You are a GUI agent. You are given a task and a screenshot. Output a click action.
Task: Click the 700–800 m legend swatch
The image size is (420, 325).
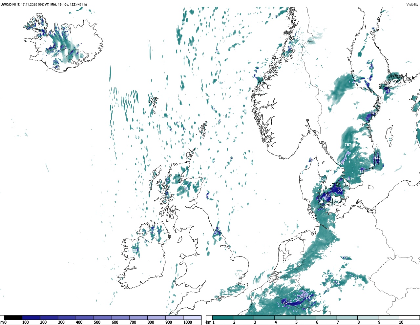click(138, 317)
